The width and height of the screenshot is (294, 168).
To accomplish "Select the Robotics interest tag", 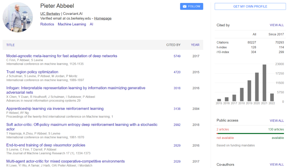I will 47,24.
